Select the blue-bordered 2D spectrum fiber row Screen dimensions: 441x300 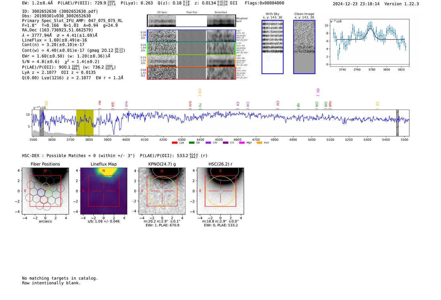tap(192, 36)
